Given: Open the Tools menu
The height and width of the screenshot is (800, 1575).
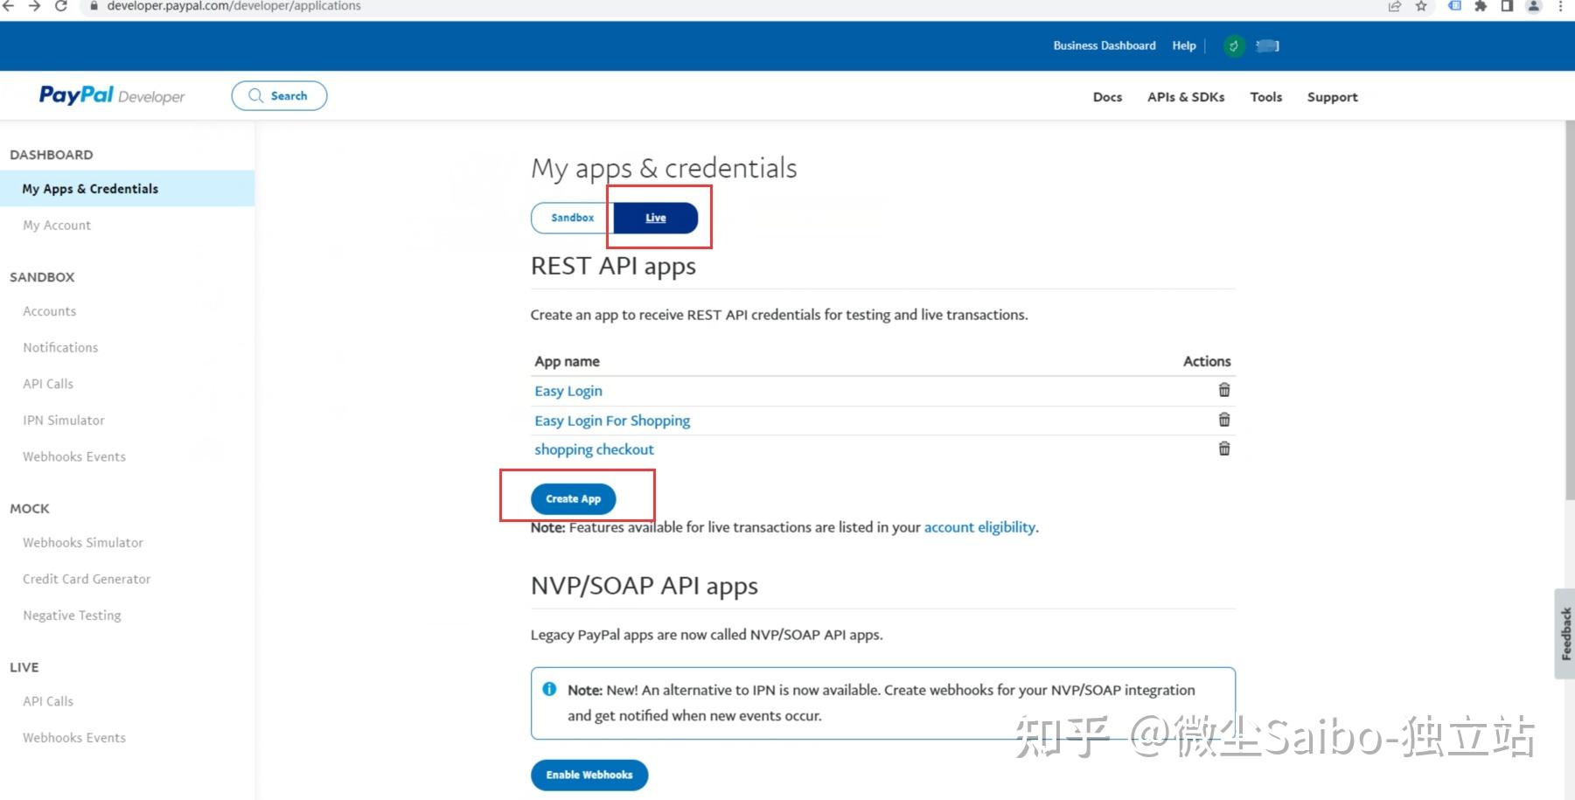Looking at the screenshot, I should coord(1265,97).
